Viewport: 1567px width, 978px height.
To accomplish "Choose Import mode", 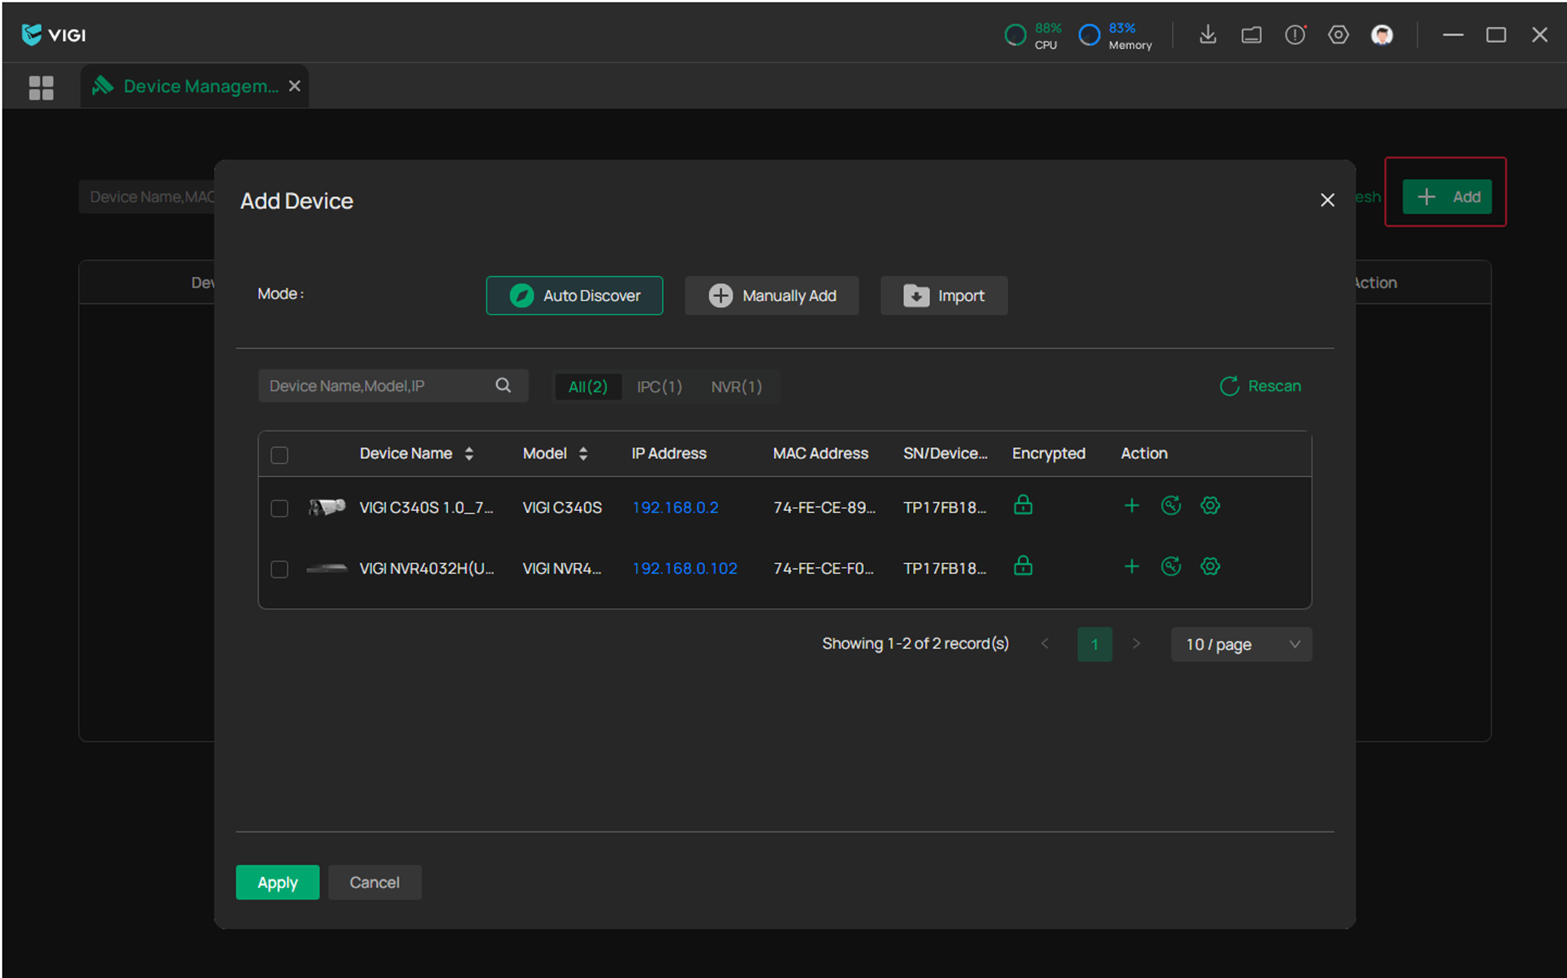I will pos(944,296).
